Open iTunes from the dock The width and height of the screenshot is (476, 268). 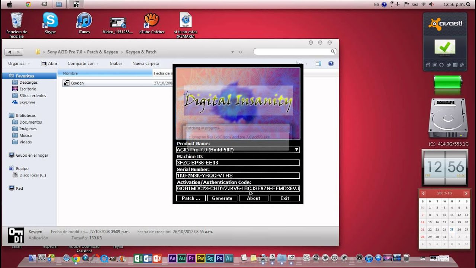[369, 258]
